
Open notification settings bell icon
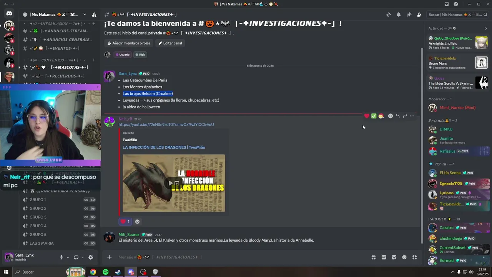(399, 15)
